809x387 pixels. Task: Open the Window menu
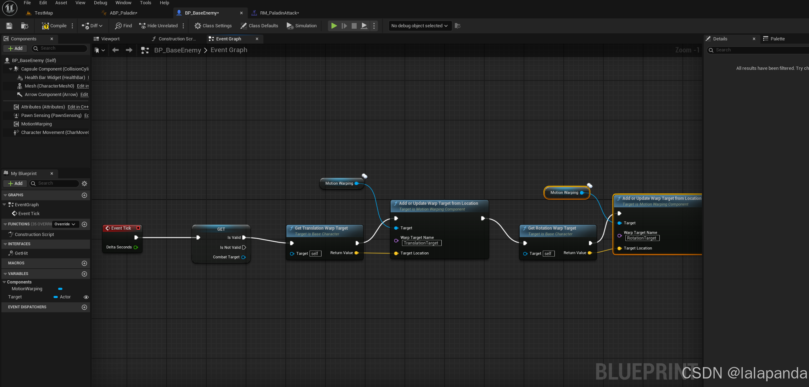click(123, 3)
